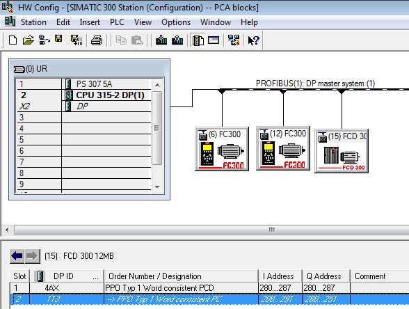Open a station with the folder icon
This screenshot has width=409, height=309.
coord(28,40)
